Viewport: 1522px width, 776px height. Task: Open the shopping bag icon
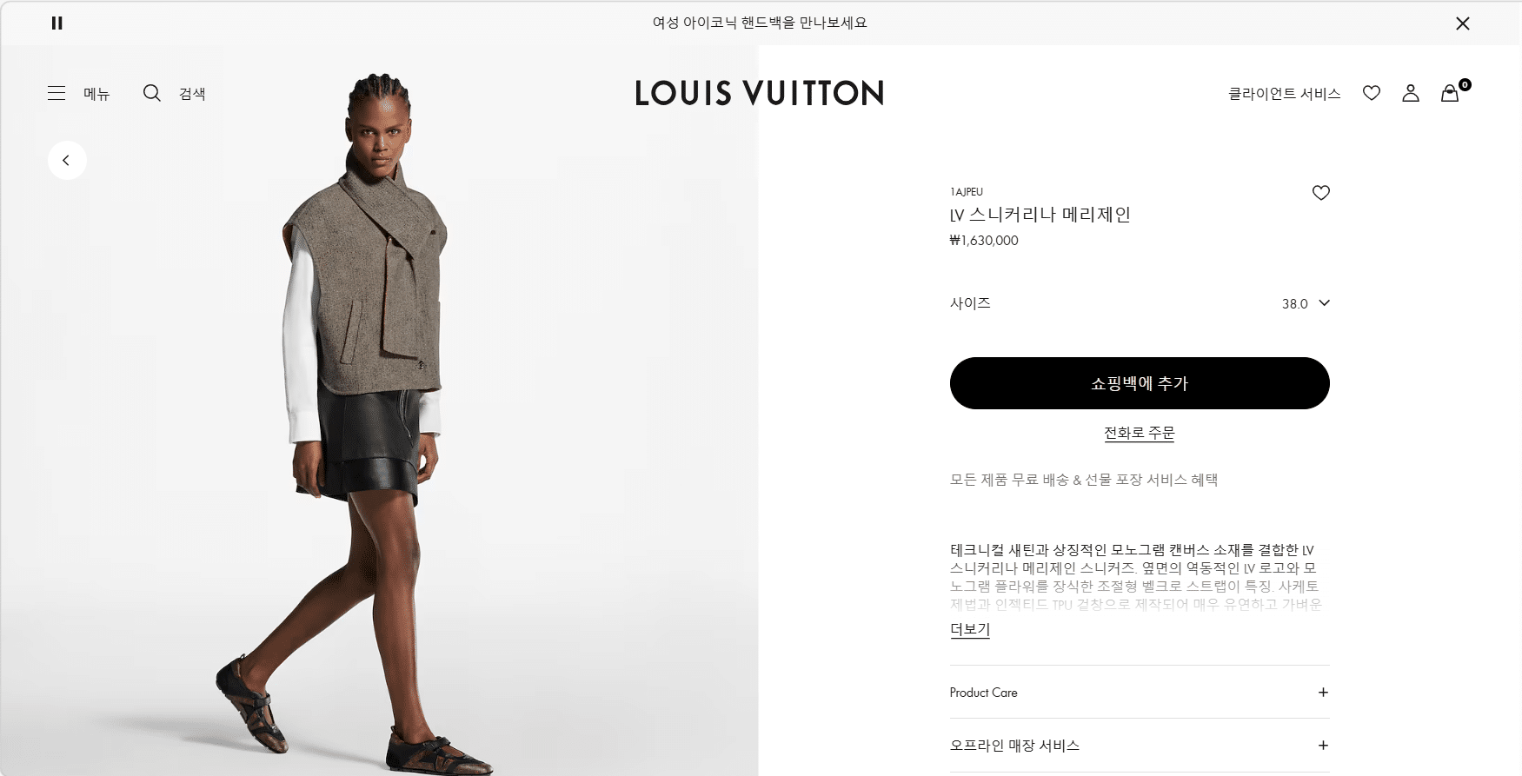[x=1450, y=93]
